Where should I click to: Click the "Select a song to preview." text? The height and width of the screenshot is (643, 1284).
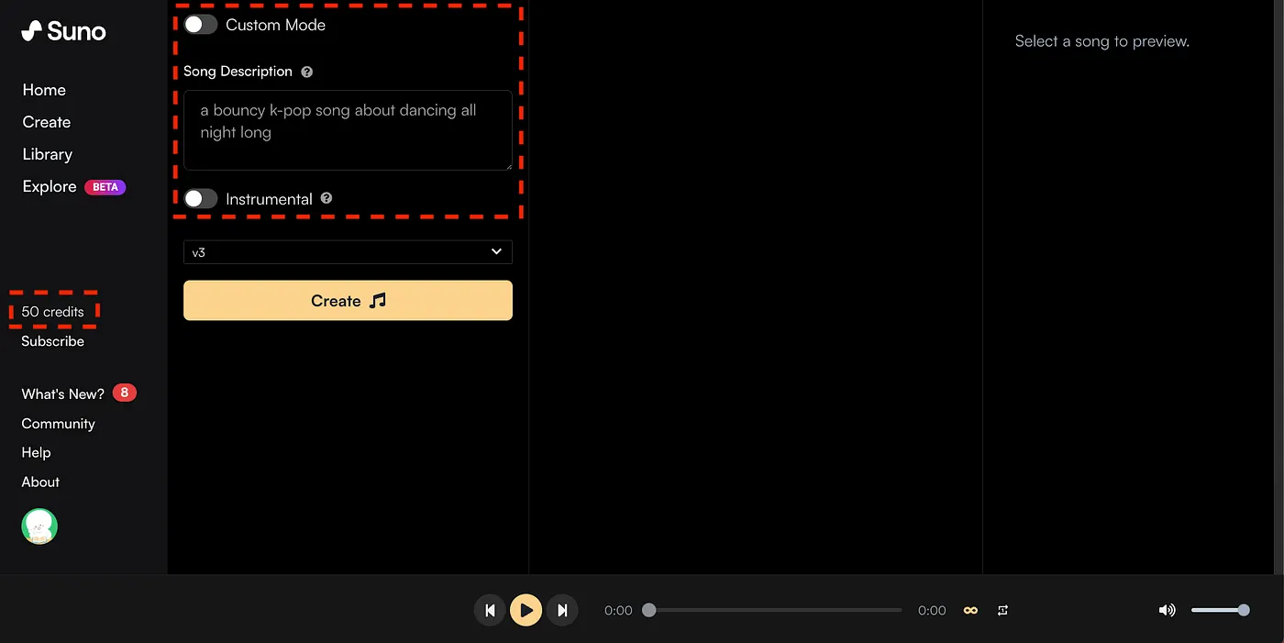(1102, 41)
